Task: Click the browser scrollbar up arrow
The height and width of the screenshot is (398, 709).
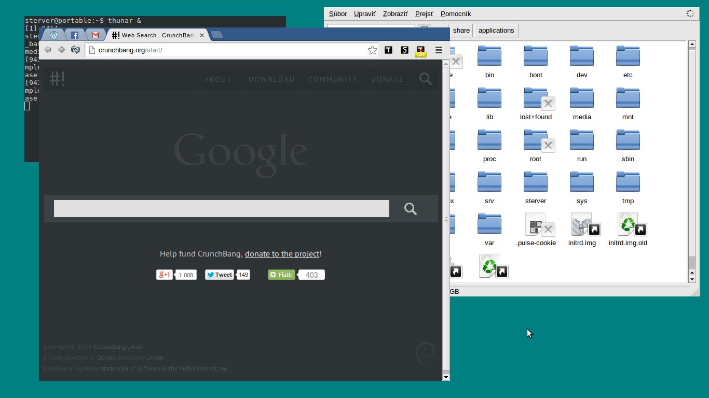Action: (x=446, y=63)
